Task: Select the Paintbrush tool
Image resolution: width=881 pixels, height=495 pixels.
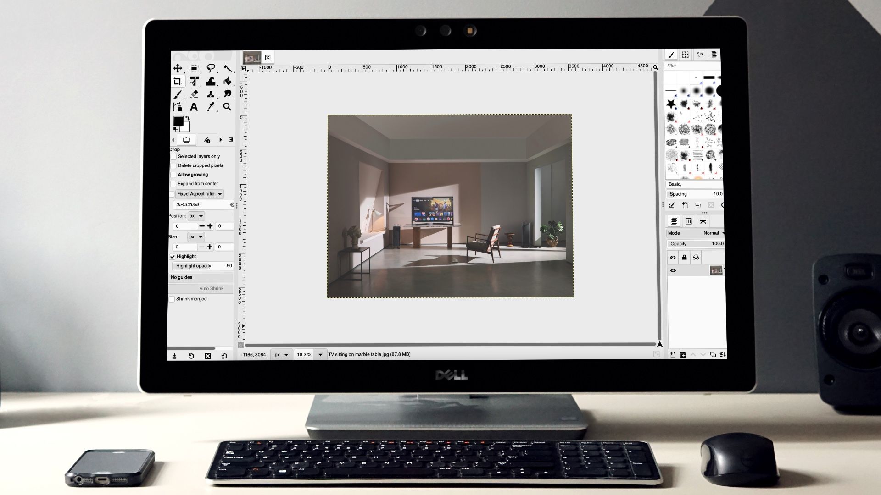Action: pos(178,94)
